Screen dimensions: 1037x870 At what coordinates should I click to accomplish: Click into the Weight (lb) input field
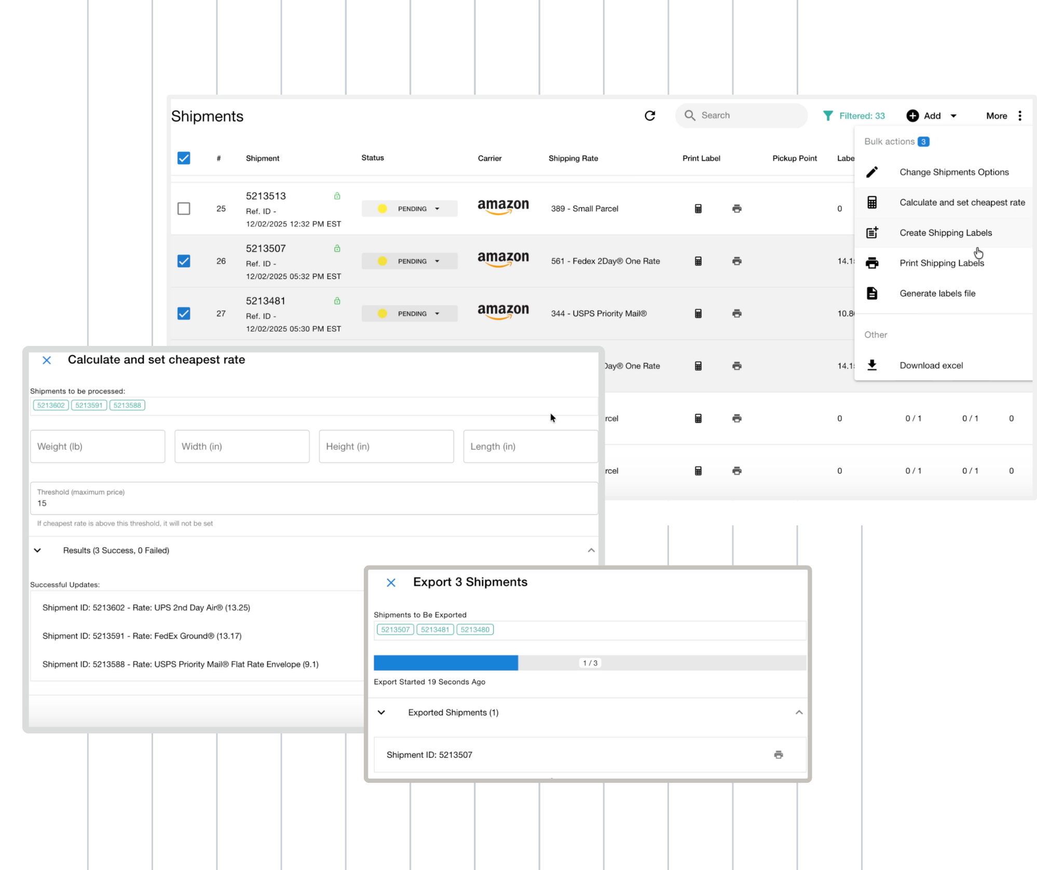coord(98,447)
